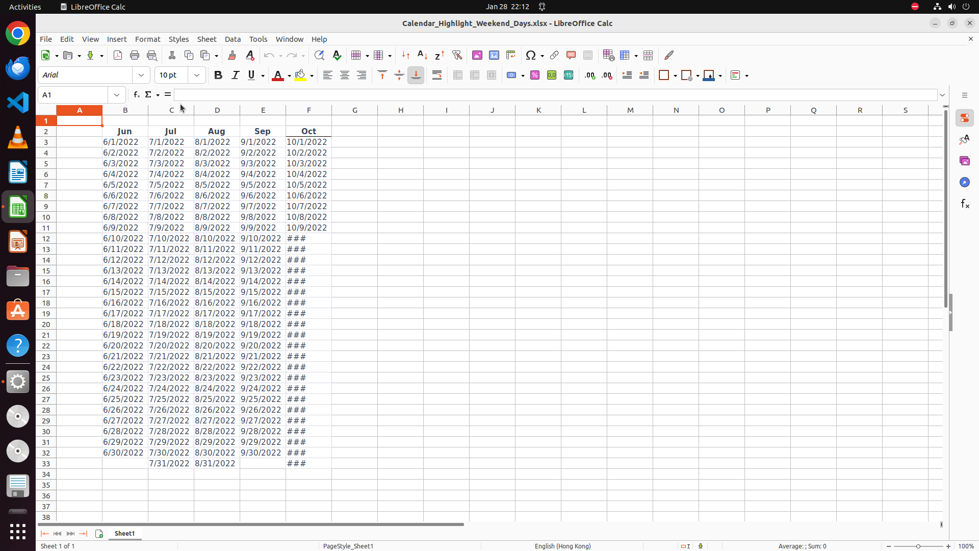Click the zoom slider handle
This screenshot has height=551, width=979.
pos(918,546)
